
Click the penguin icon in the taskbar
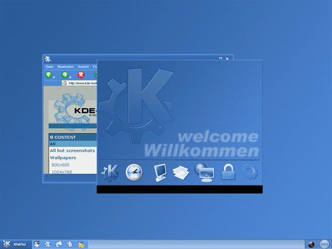(x=37, y=244)
